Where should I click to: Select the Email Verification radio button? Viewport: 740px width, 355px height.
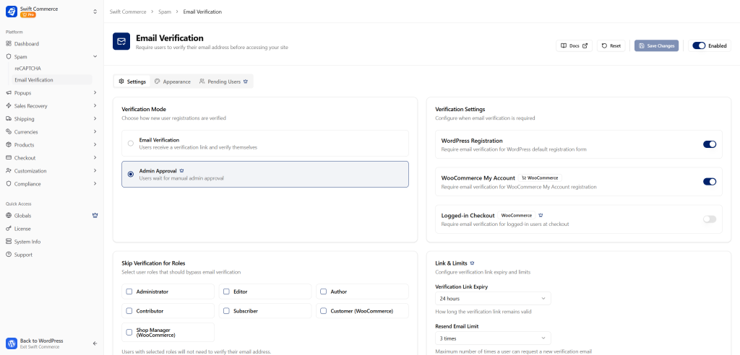[x=131, y=144]
